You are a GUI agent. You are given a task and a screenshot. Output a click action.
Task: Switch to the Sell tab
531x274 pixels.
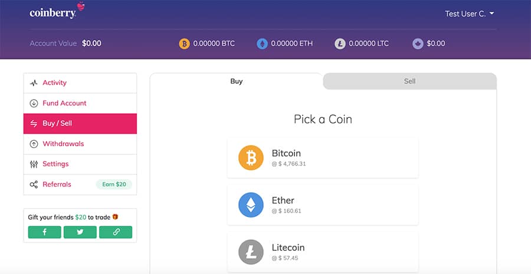pos(409,81)
